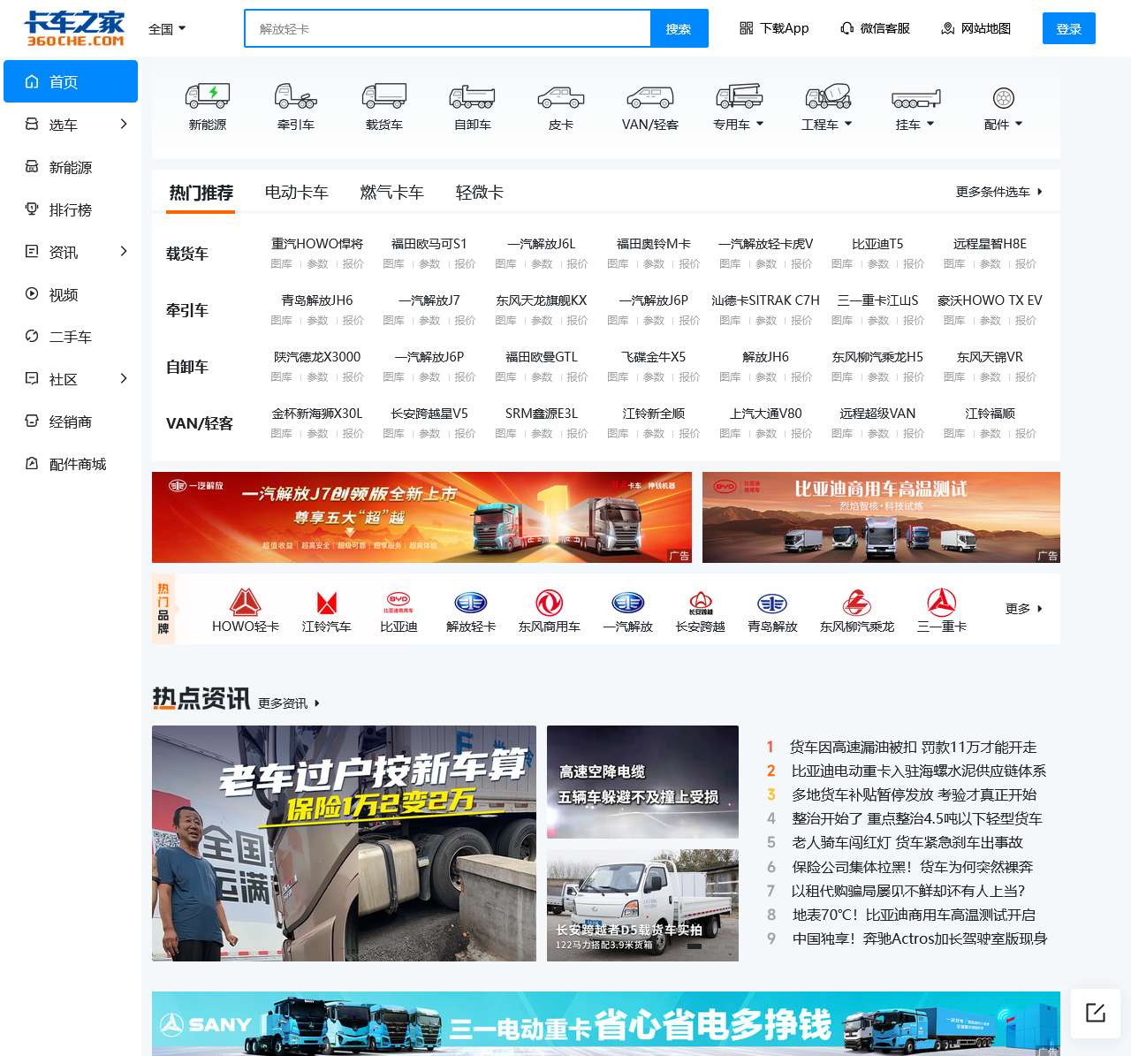The width and height of the screenshot is (1131, 1056).
Task: Open 排行榜 in the sidebar
Action: (71, 209)
